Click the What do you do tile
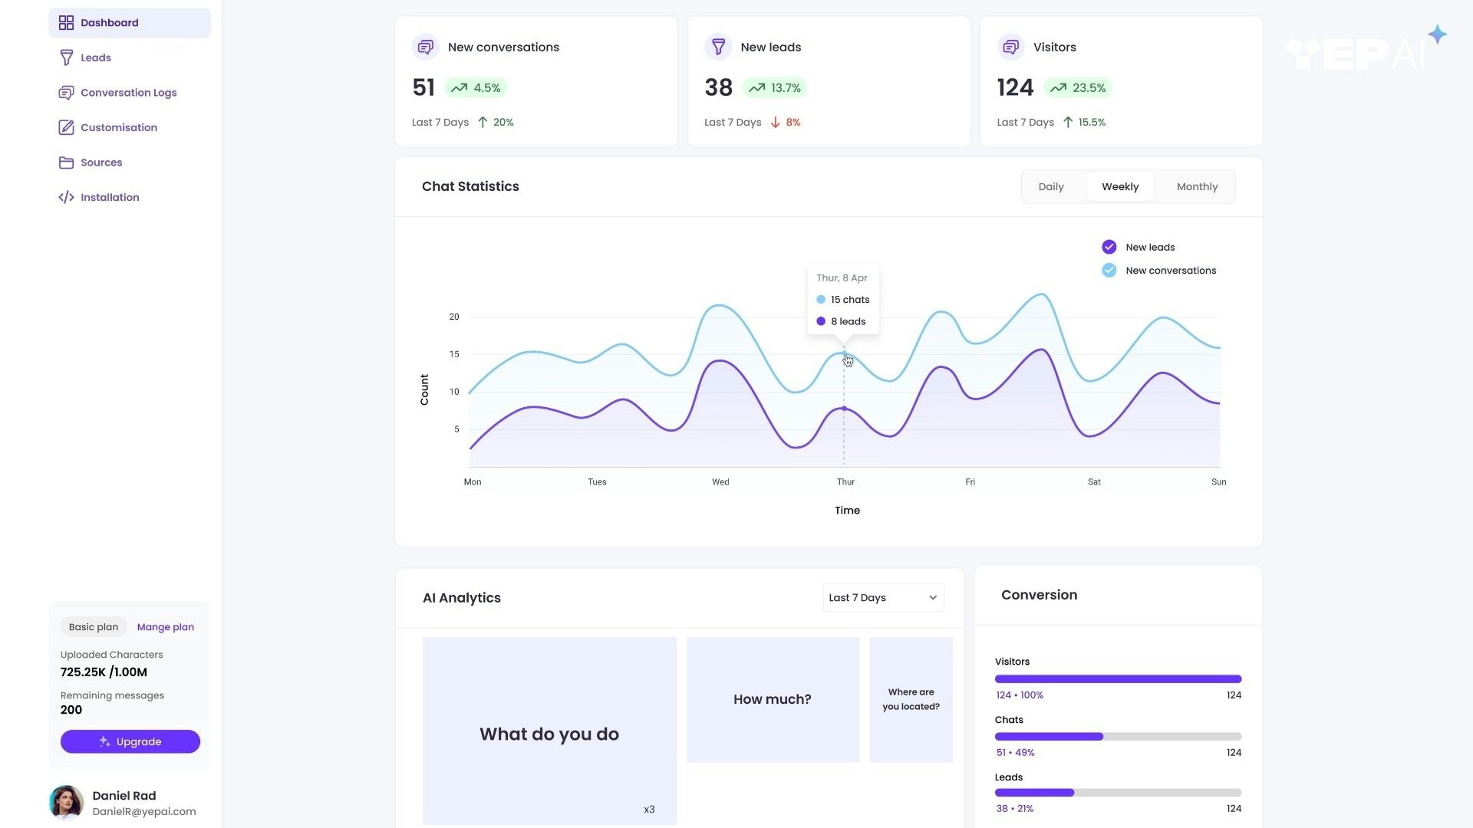The width and height of the screenshot is (1473, 828). coord(549,731)
